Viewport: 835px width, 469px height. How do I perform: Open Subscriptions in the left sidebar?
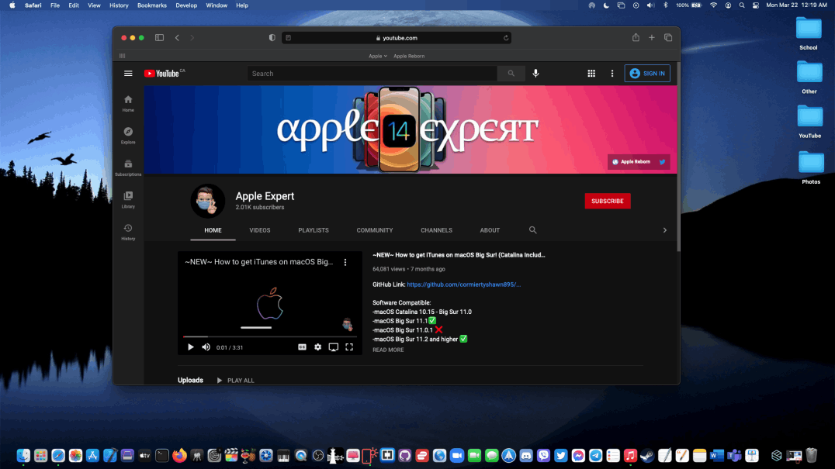tap(128, 167)
